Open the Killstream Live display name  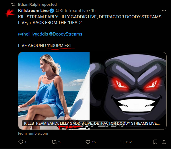[x=33, y=11]
